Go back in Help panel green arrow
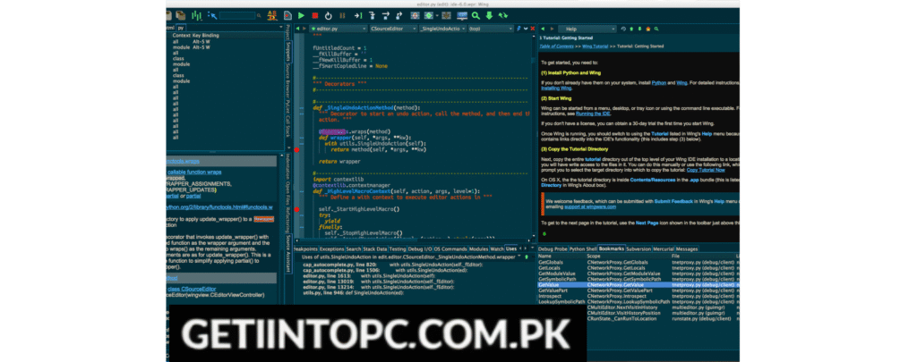Screen dimensions: 917x362 (543, 29)
